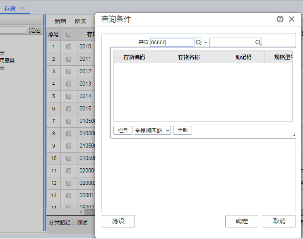The width and height of the screenshot is (303, 239).
Task: Click the magnifier icon in the second 存货 range field
Action: coord(258,42)
